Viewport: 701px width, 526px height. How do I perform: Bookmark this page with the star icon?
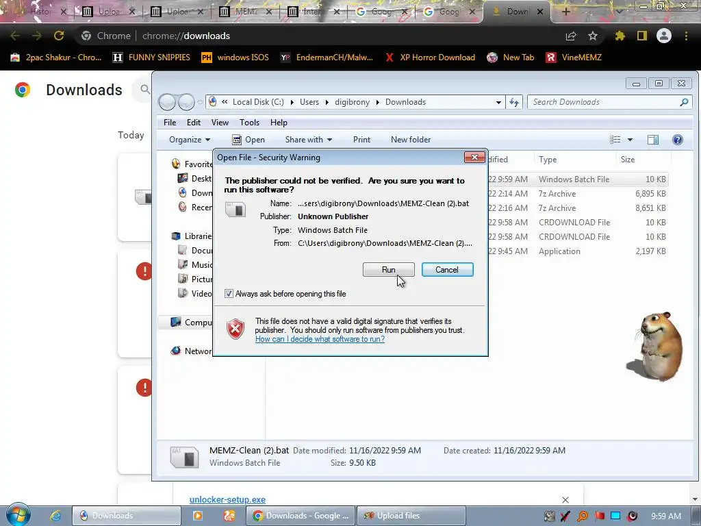click(593, 36)
